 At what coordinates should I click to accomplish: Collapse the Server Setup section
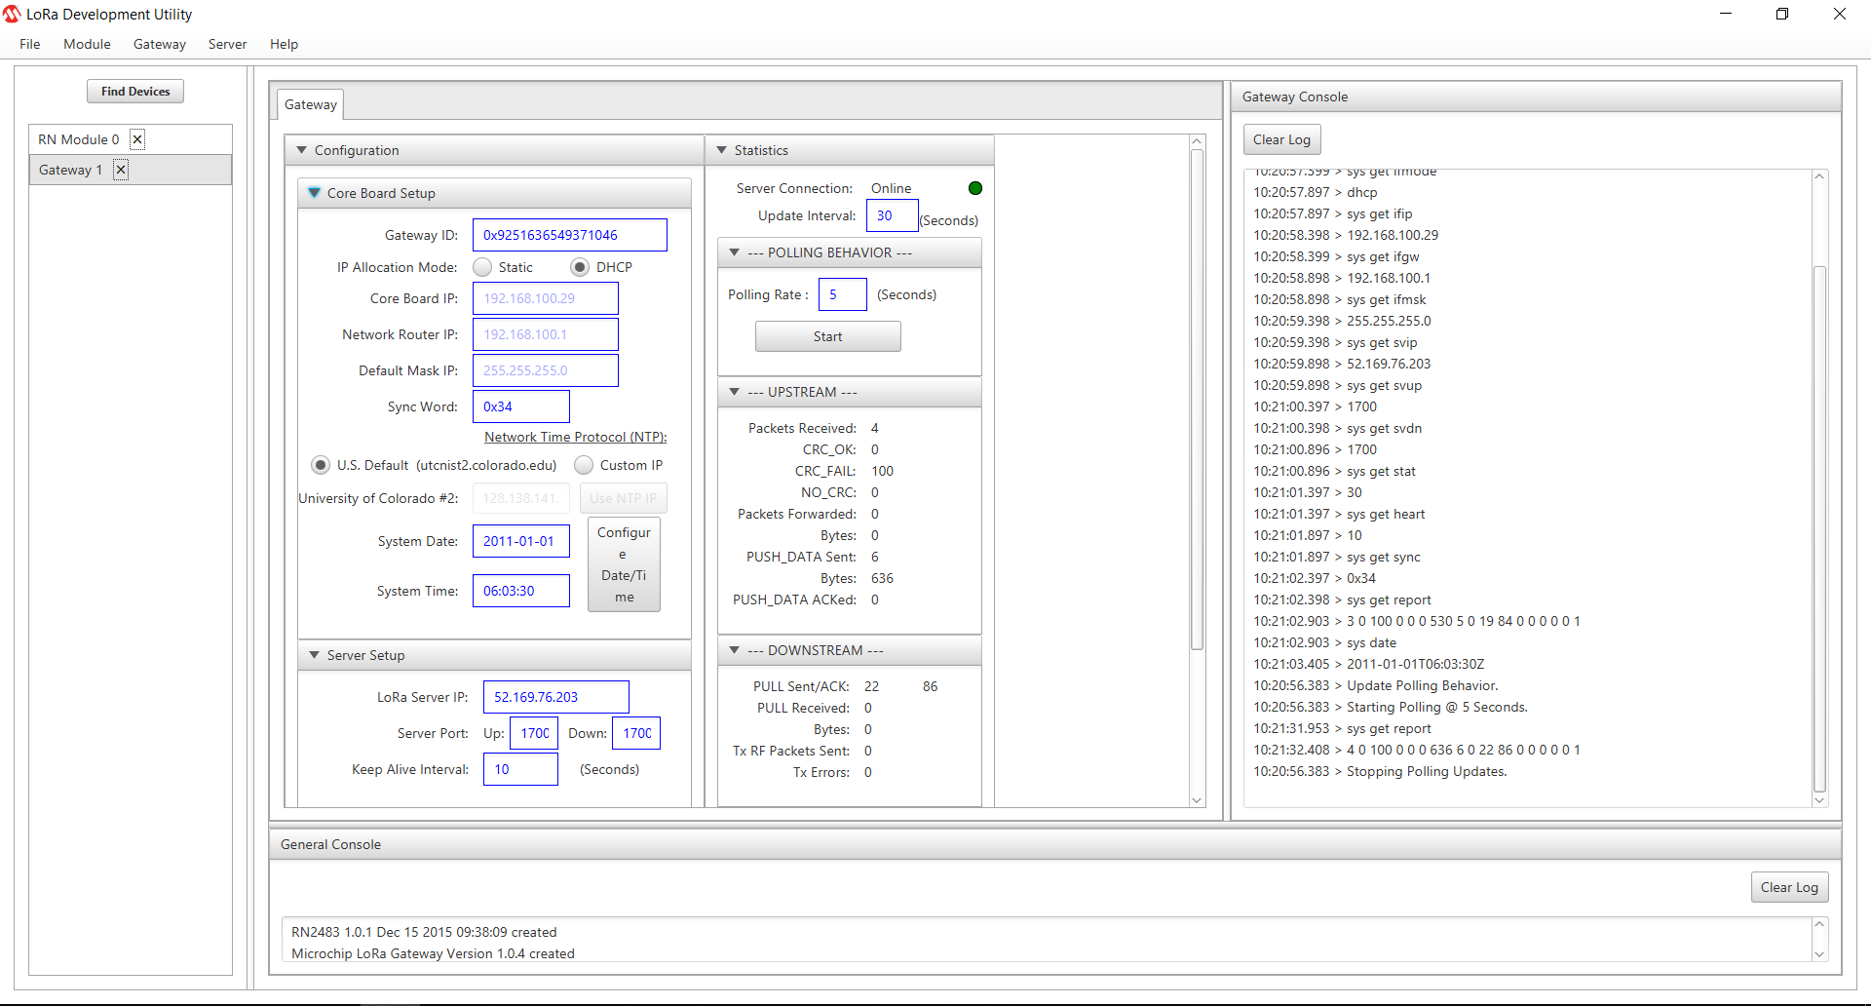(314, 655)
